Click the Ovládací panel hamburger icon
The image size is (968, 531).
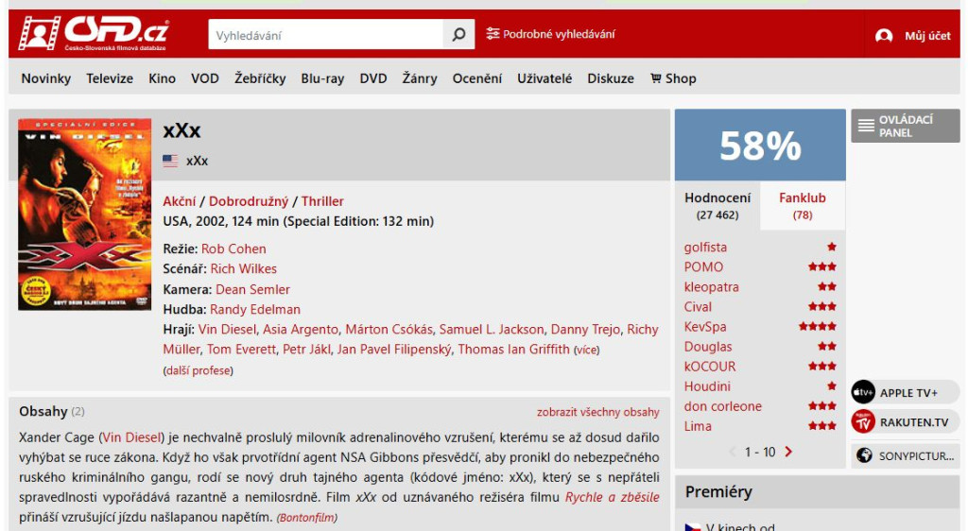coord(866,126)
